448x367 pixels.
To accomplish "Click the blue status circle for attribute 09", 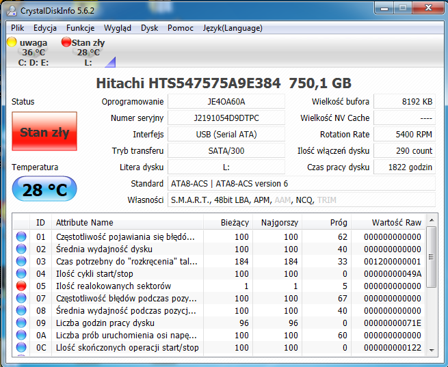I will coord(21,323).
